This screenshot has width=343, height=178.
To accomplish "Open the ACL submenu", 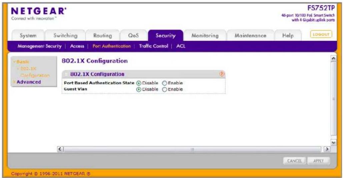I will tap(181, 46).
